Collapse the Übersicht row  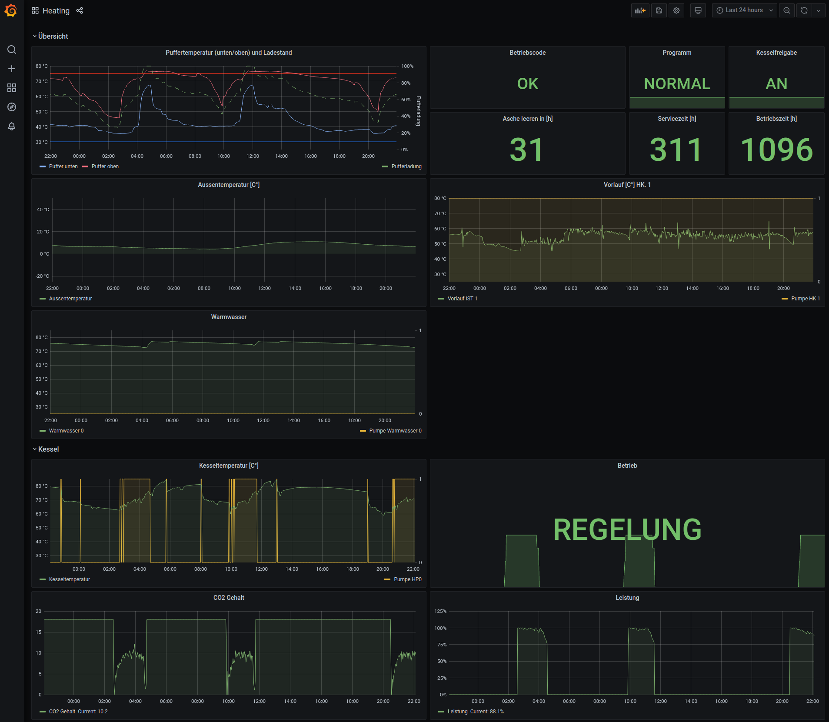50,36
